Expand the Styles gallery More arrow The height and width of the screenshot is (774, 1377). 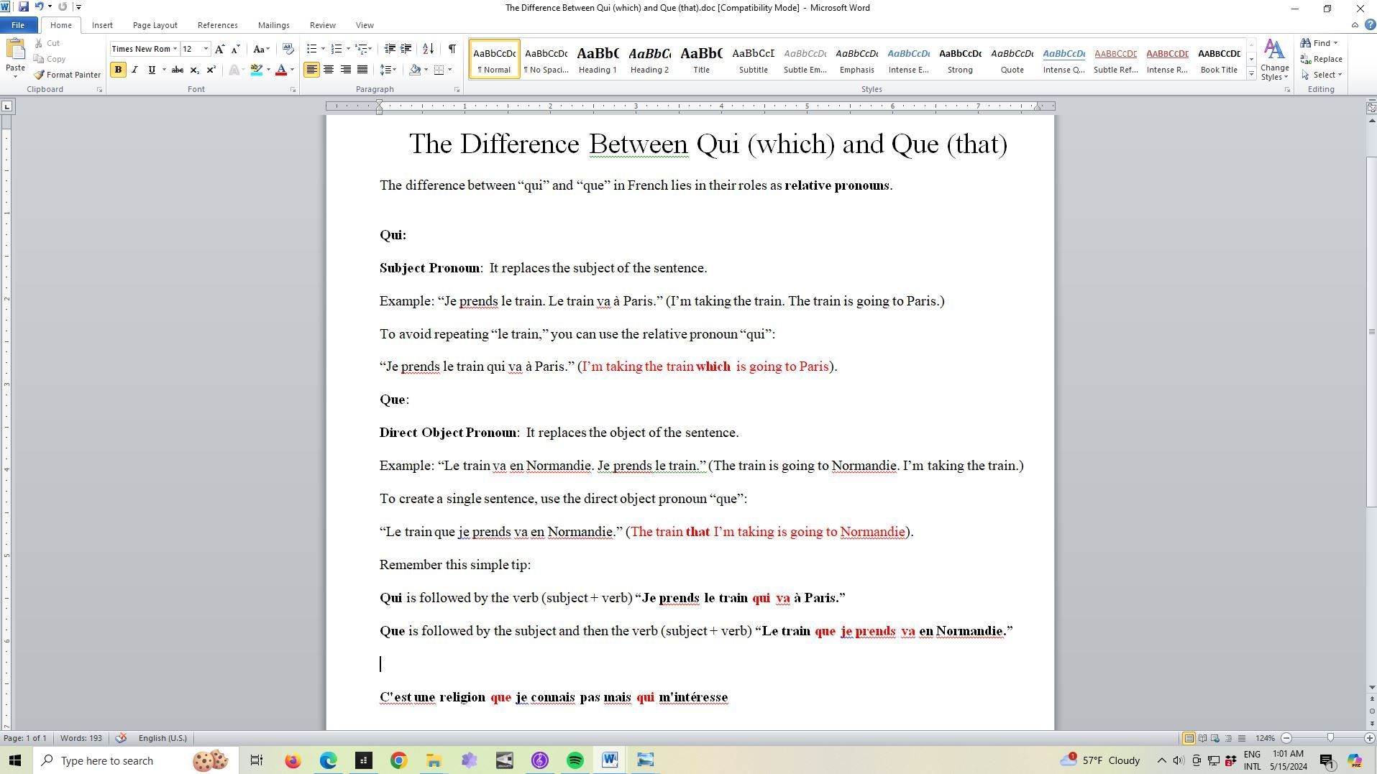tap(1251, 74)
